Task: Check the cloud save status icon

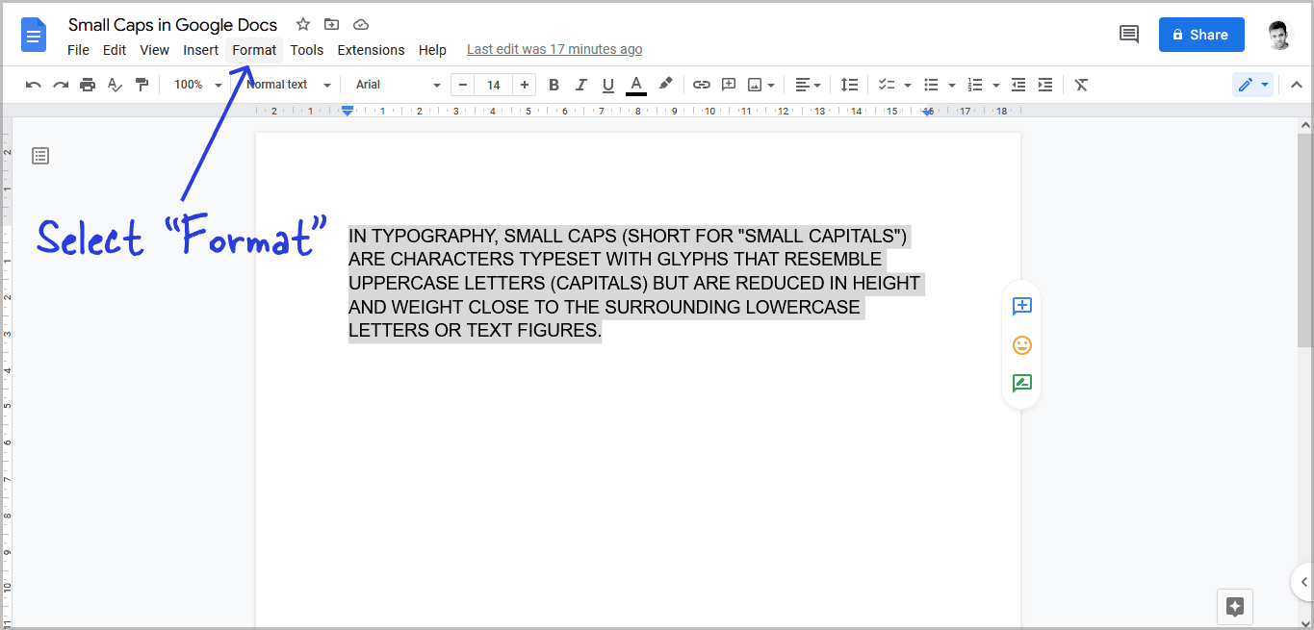Action: [x=361, y=25]
